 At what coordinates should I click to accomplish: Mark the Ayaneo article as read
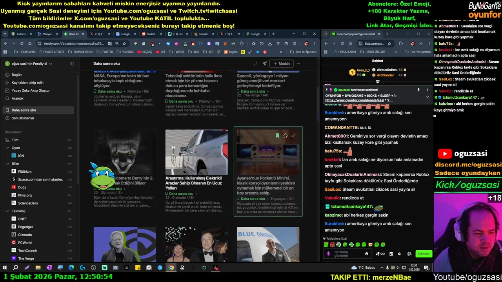pos(293,136)
